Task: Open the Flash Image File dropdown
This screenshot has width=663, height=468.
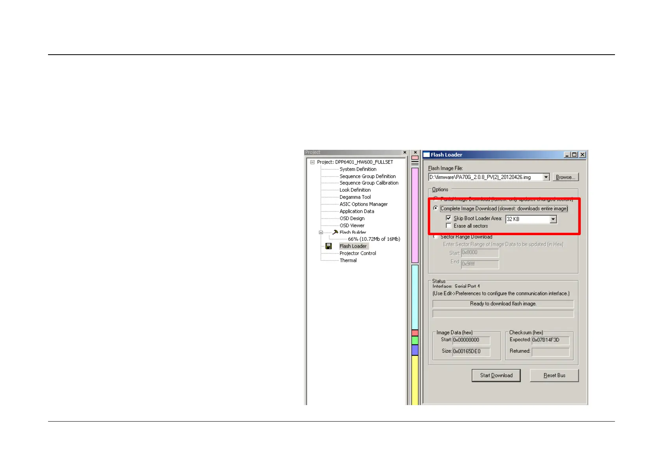Action: click(546, 177)
